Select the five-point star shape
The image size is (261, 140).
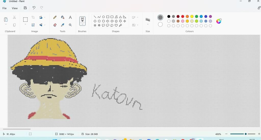[x=95, y=25]
